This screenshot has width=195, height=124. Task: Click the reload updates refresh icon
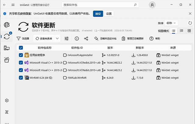[x=190, y=23]
